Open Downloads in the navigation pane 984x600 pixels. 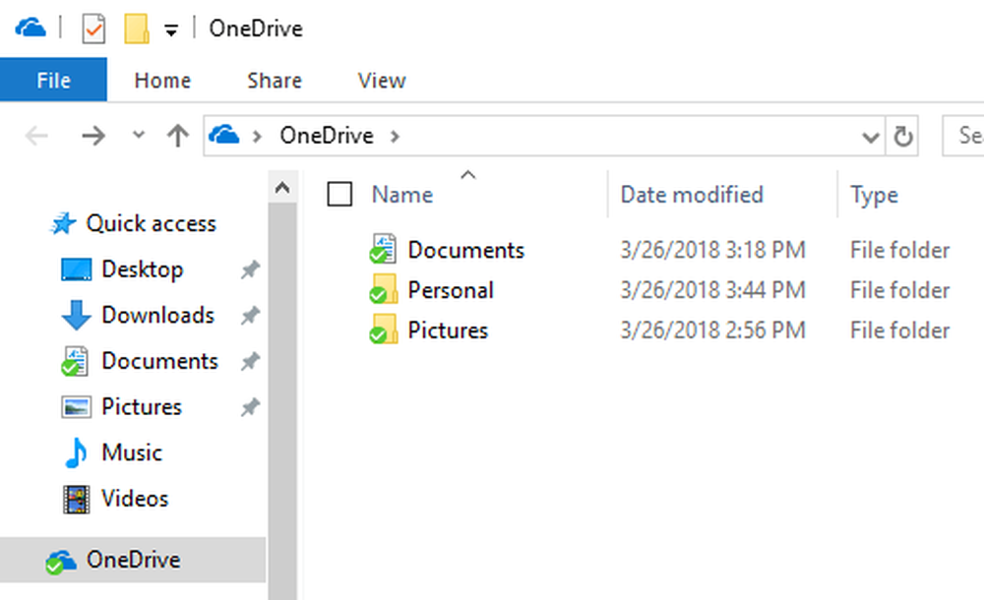[x=158, y=315]
